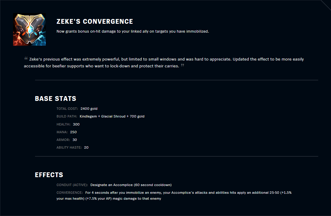Click the 2400 gold cost value
The width and height of the screenshot is (331, 216).
coord(89,109)
